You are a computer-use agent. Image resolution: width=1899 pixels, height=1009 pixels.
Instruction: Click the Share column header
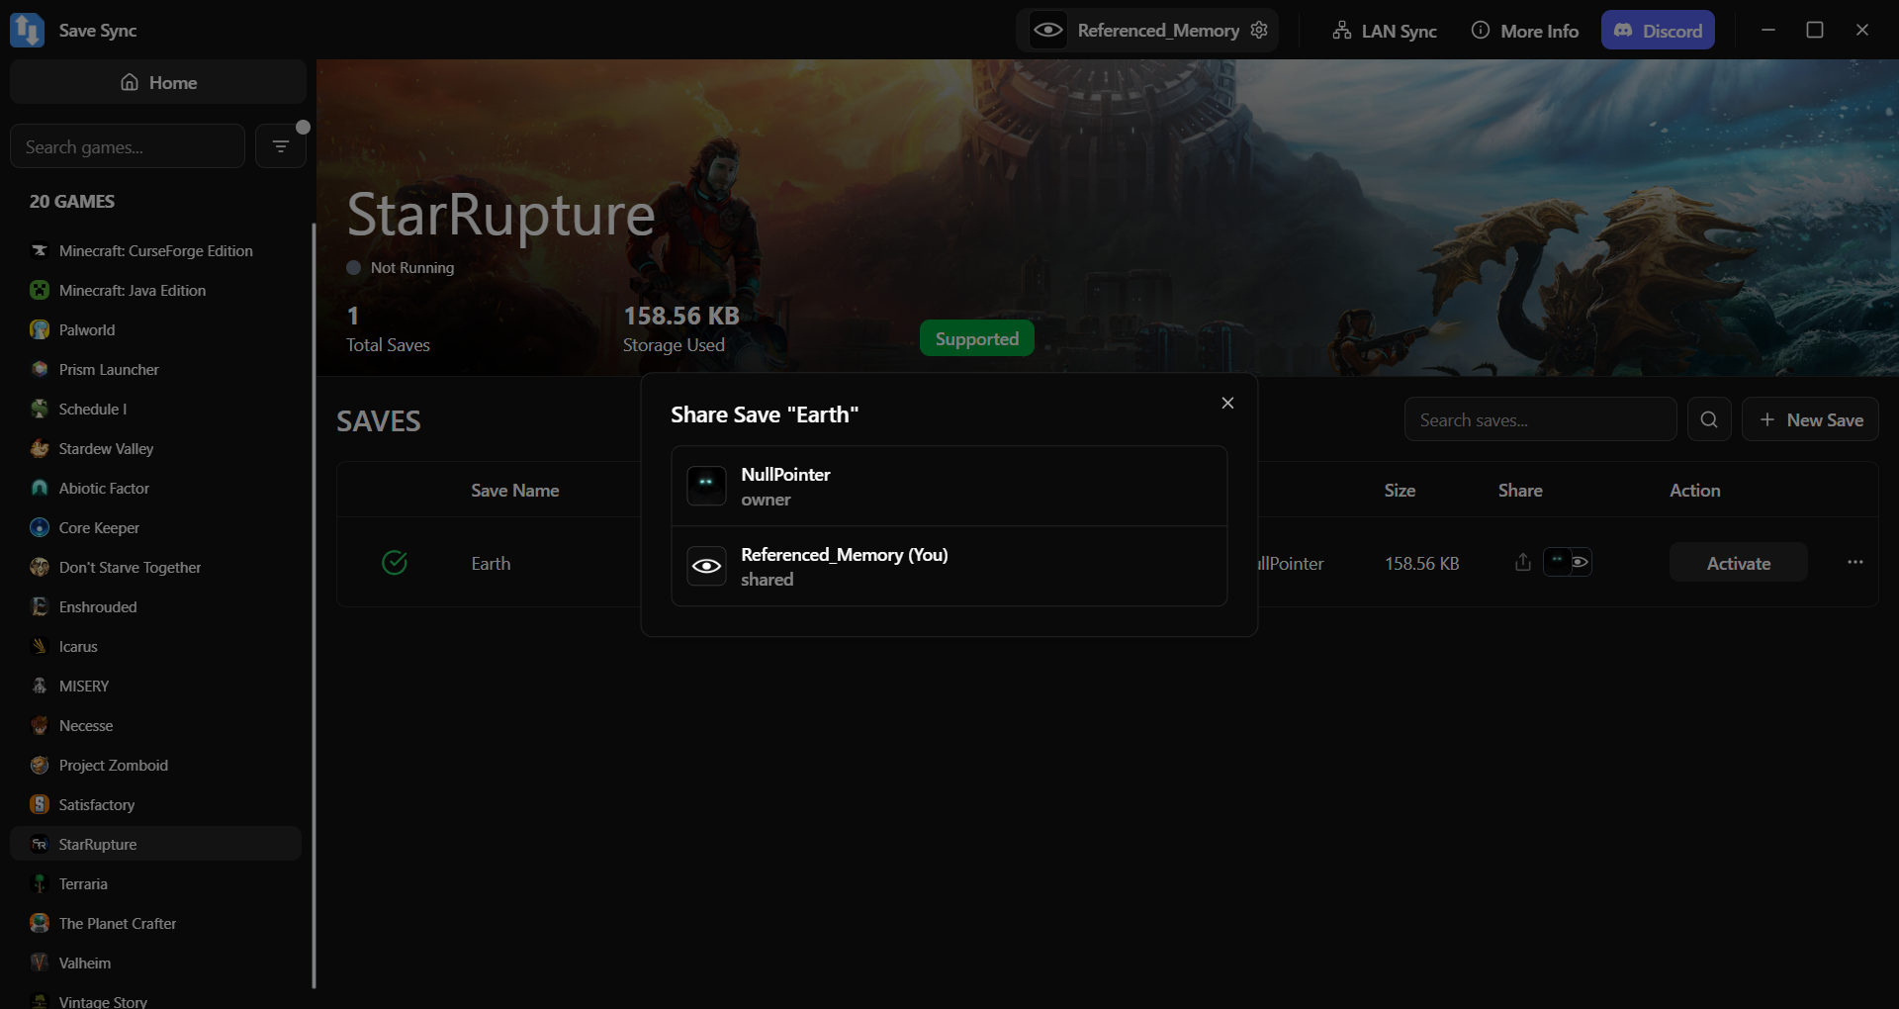coord(1520,490)
